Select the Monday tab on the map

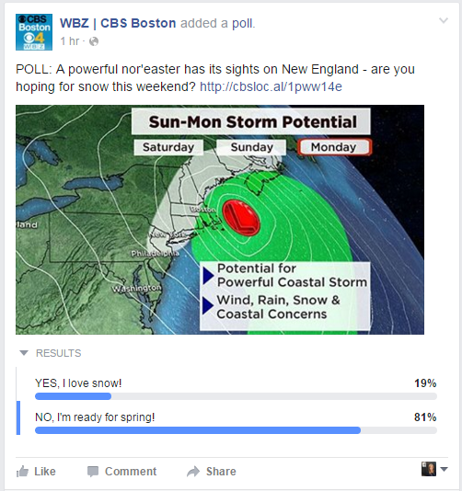pos(334,147)
